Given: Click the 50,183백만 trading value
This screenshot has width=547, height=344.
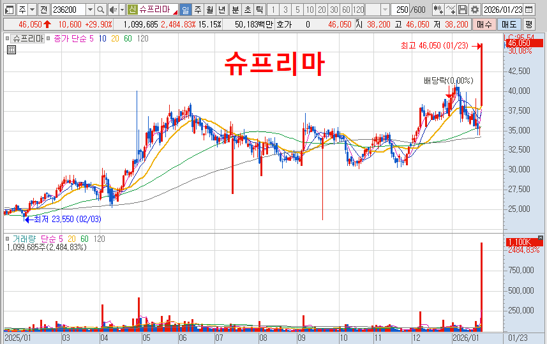Looking at the screenshot, I should click(x=254, y=24).
